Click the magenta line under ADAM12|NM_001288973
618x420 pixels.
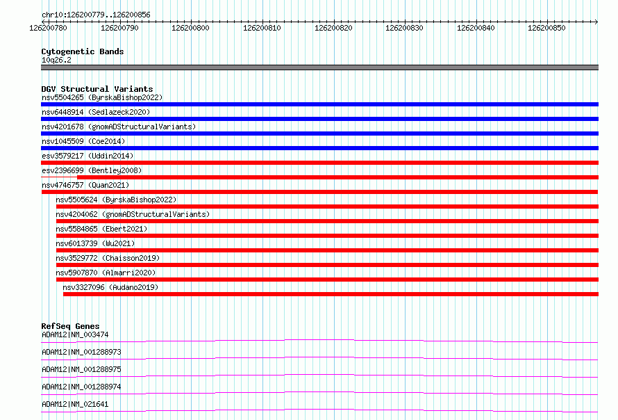[x=319, y=358]
